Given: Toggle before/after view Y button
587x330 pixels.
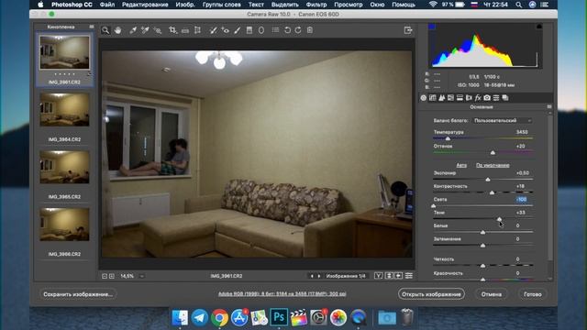Looking at the screenshot, I should tap(379, 276).
